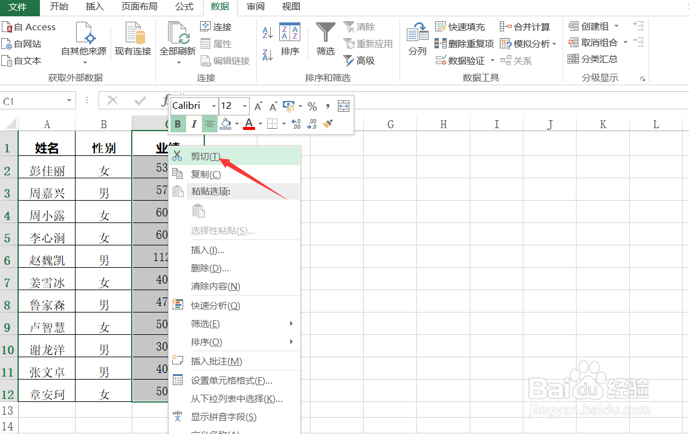Click Subtotal (分类汇总)
This screenshot has height=434, width=689.
592,59
